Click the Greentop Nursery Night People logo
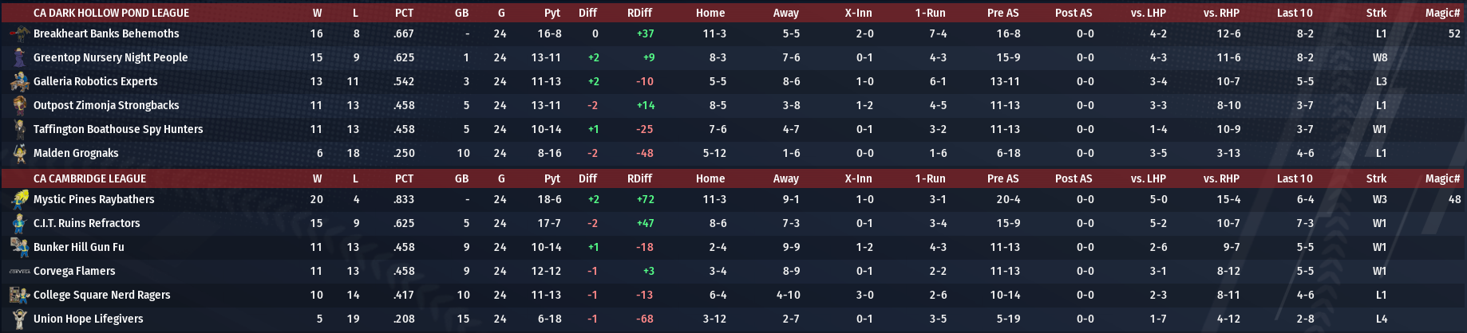1467x333 pixels. pos(19,57)
